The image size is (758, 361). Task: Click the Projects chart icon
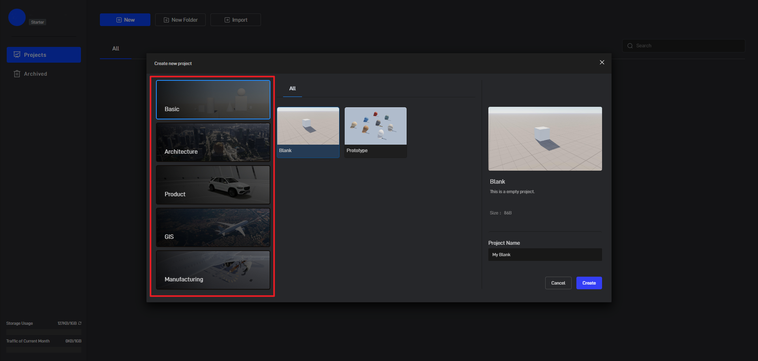17,55
